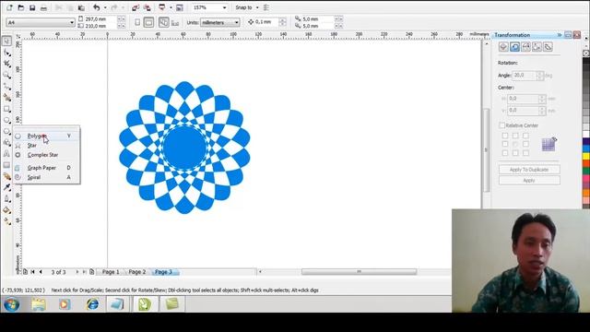
Task: Collapse the Transformation docker with double arrow
Action: pyautogui.click(x=560, y=35)
